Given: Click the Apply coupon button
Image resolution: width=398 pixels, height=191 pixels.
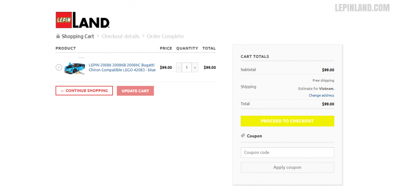Looking at the screenshot, I should [x=288, y=168].
